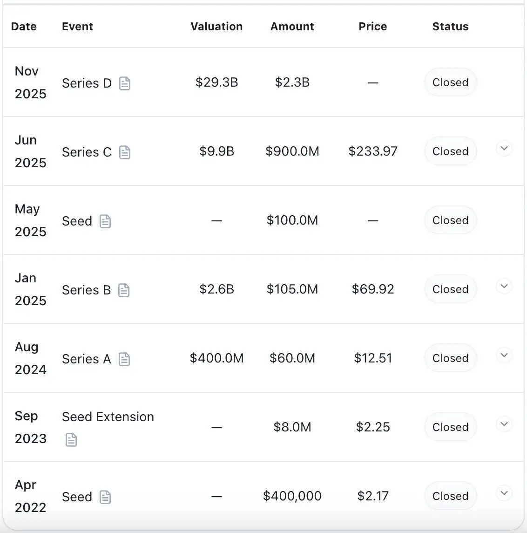Expand the Apr 2022 Seed row
The width and height of the screenshot is (527, 533).
pos(504,493)
